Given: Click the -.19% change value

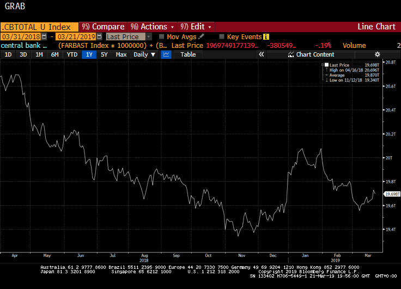Looking at the screenshot, I should (x=323, y=46).
